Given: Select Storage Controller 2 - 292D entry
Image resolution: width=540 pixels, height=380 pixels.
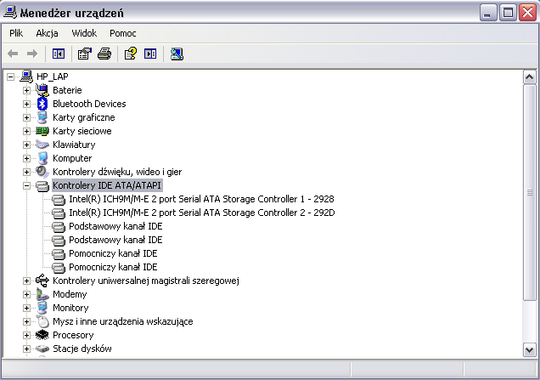Looking at the screenshot, I should 202,213.
